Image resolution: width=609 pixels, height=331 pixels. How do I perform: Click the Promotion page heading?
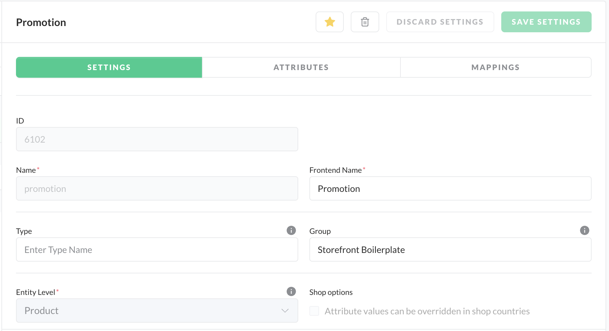pos(41,22)
